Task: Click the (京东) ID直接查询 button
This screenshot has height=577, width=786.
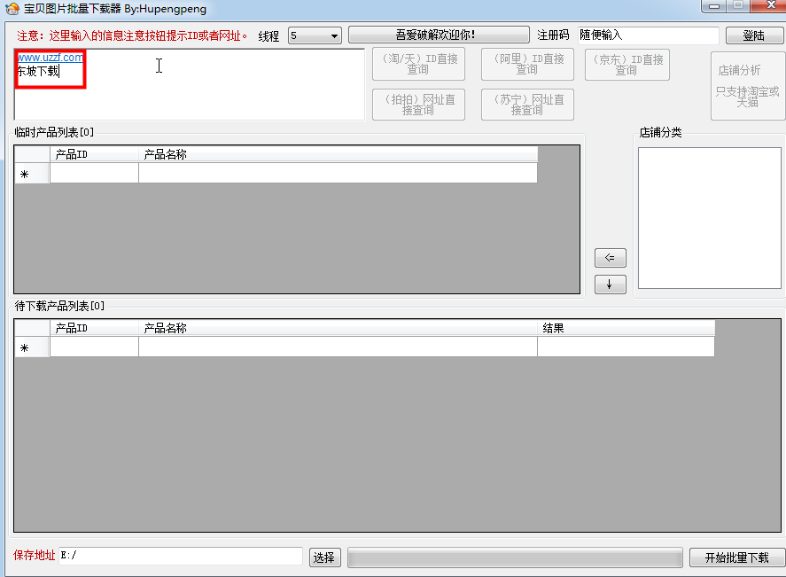Action: 627,64
